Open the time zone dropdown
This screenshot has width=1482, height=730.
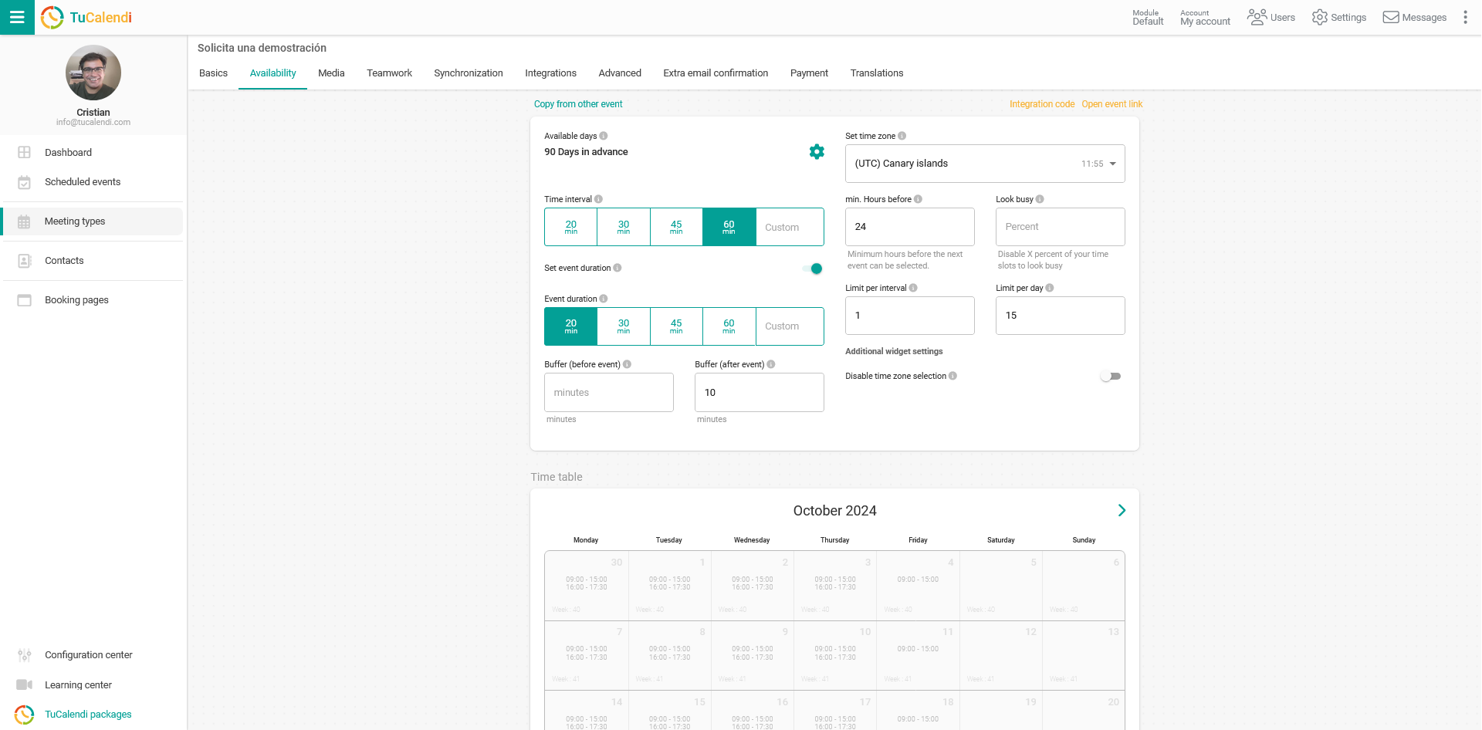[x=985, y=164]
